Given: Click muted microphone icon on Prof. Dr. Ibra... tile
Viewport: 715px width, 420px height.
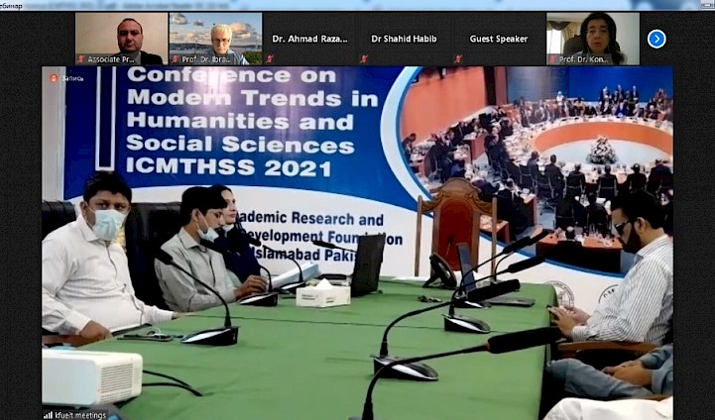Looking at the screenshot, I should point(176,58).
